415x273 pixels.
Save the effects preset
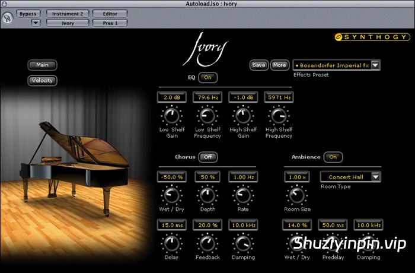click(x=258, y=65)
